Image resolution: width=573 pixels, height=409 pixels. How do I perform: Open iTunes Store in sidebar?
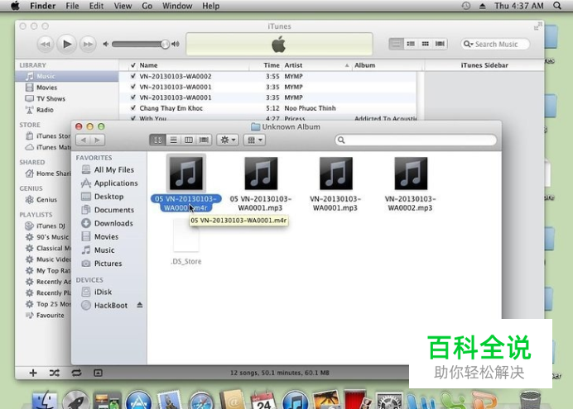click(52, 136)
